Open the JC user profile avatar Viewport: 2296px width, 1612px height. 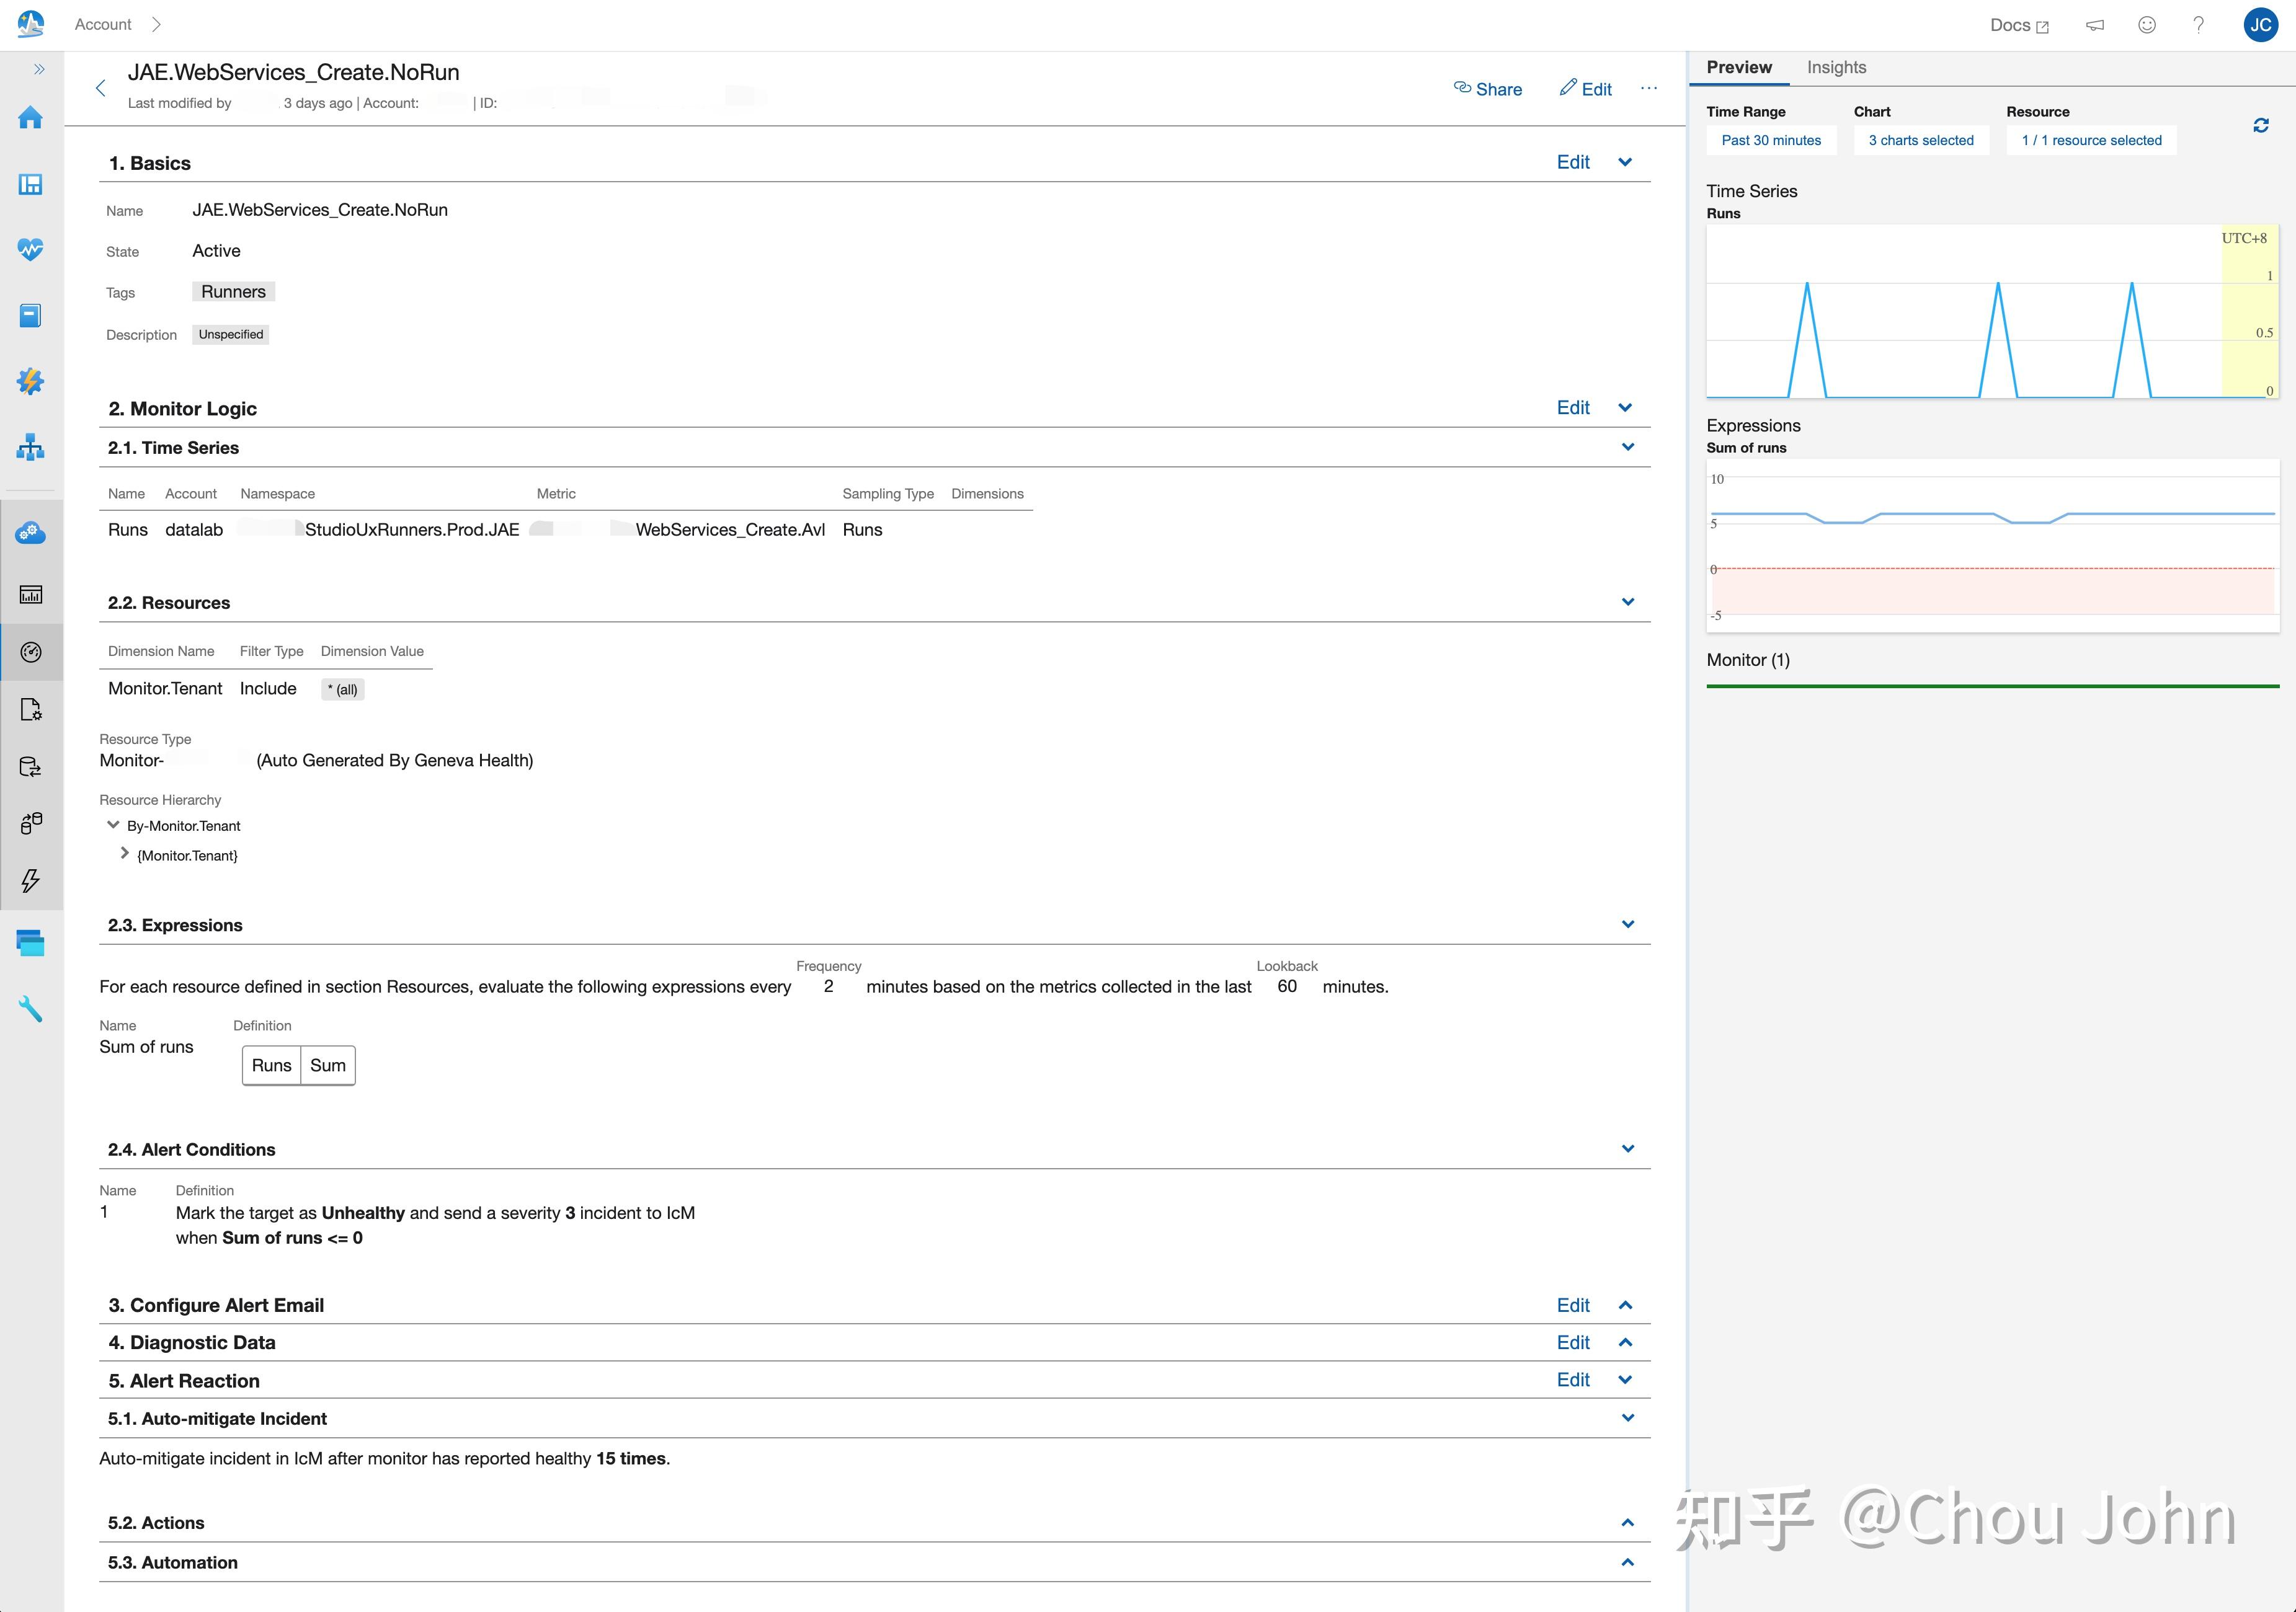click(x=2261, y=25)
